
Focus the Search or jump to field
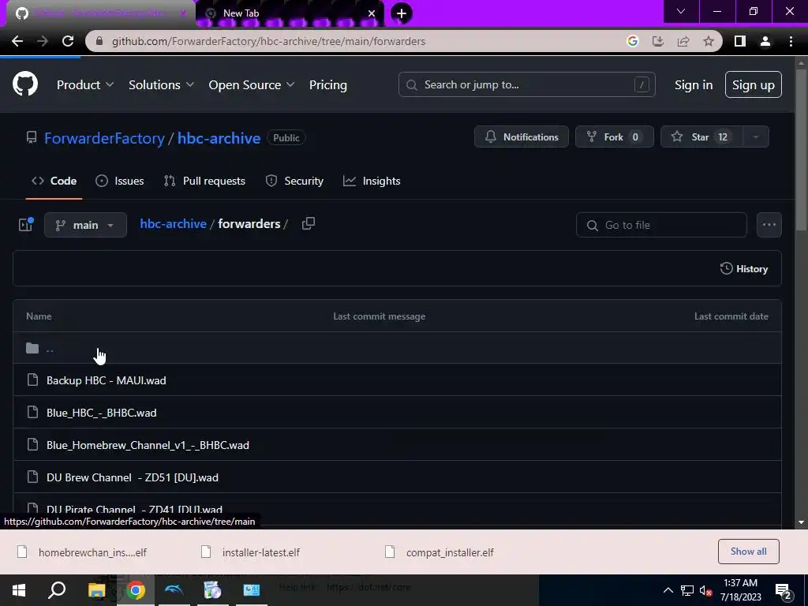pos(526,84)
